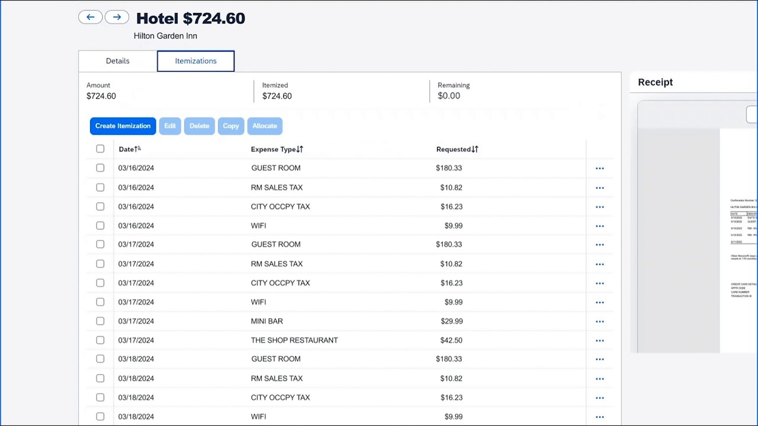The height and width of the screenshot is (426, 758).
Task: Open more options for 03/18/2024 GUEST ROOM row
Action: (x=600, y=359)
